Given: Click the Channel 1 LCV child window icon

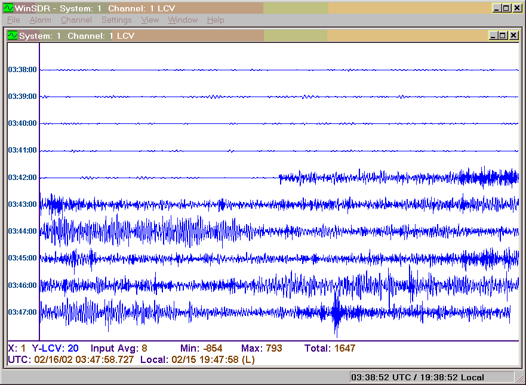Looking at the screenshot, I should [13, 36].
